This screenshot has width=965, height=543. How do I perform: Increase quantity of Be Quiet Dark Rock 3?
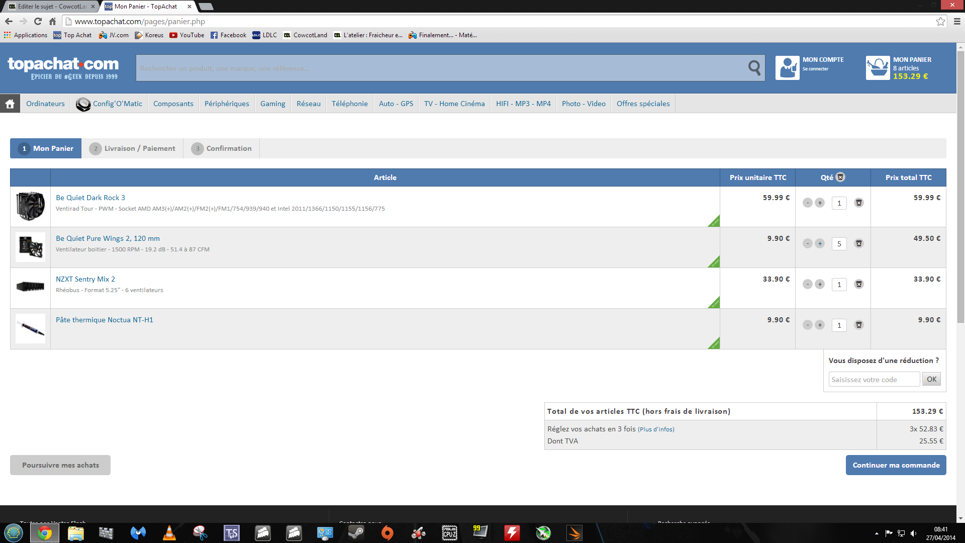tap(820, 203)
